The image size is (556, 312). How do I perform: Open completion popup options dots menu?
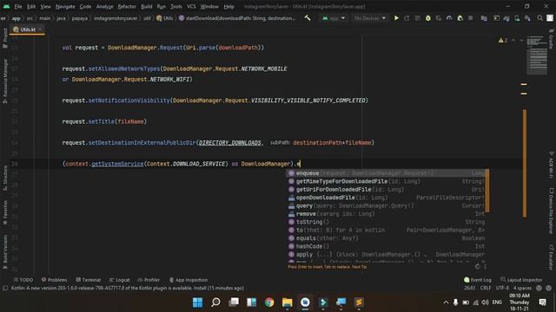pos(485,266)
